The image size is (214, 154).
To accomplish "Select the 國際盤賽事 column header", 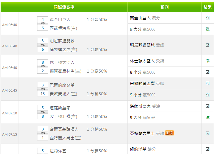I will [64, 7].
